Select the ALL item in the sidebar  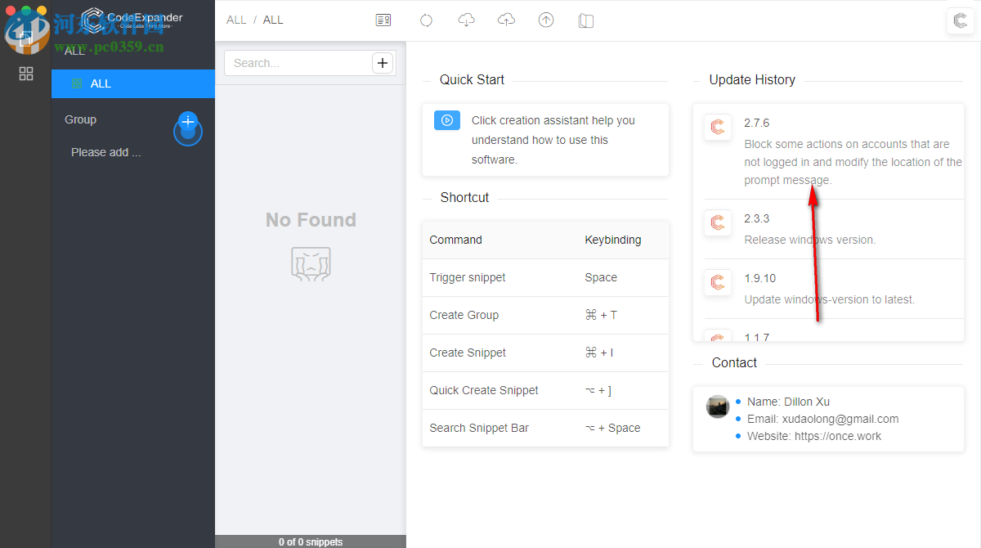coord(101,83)
